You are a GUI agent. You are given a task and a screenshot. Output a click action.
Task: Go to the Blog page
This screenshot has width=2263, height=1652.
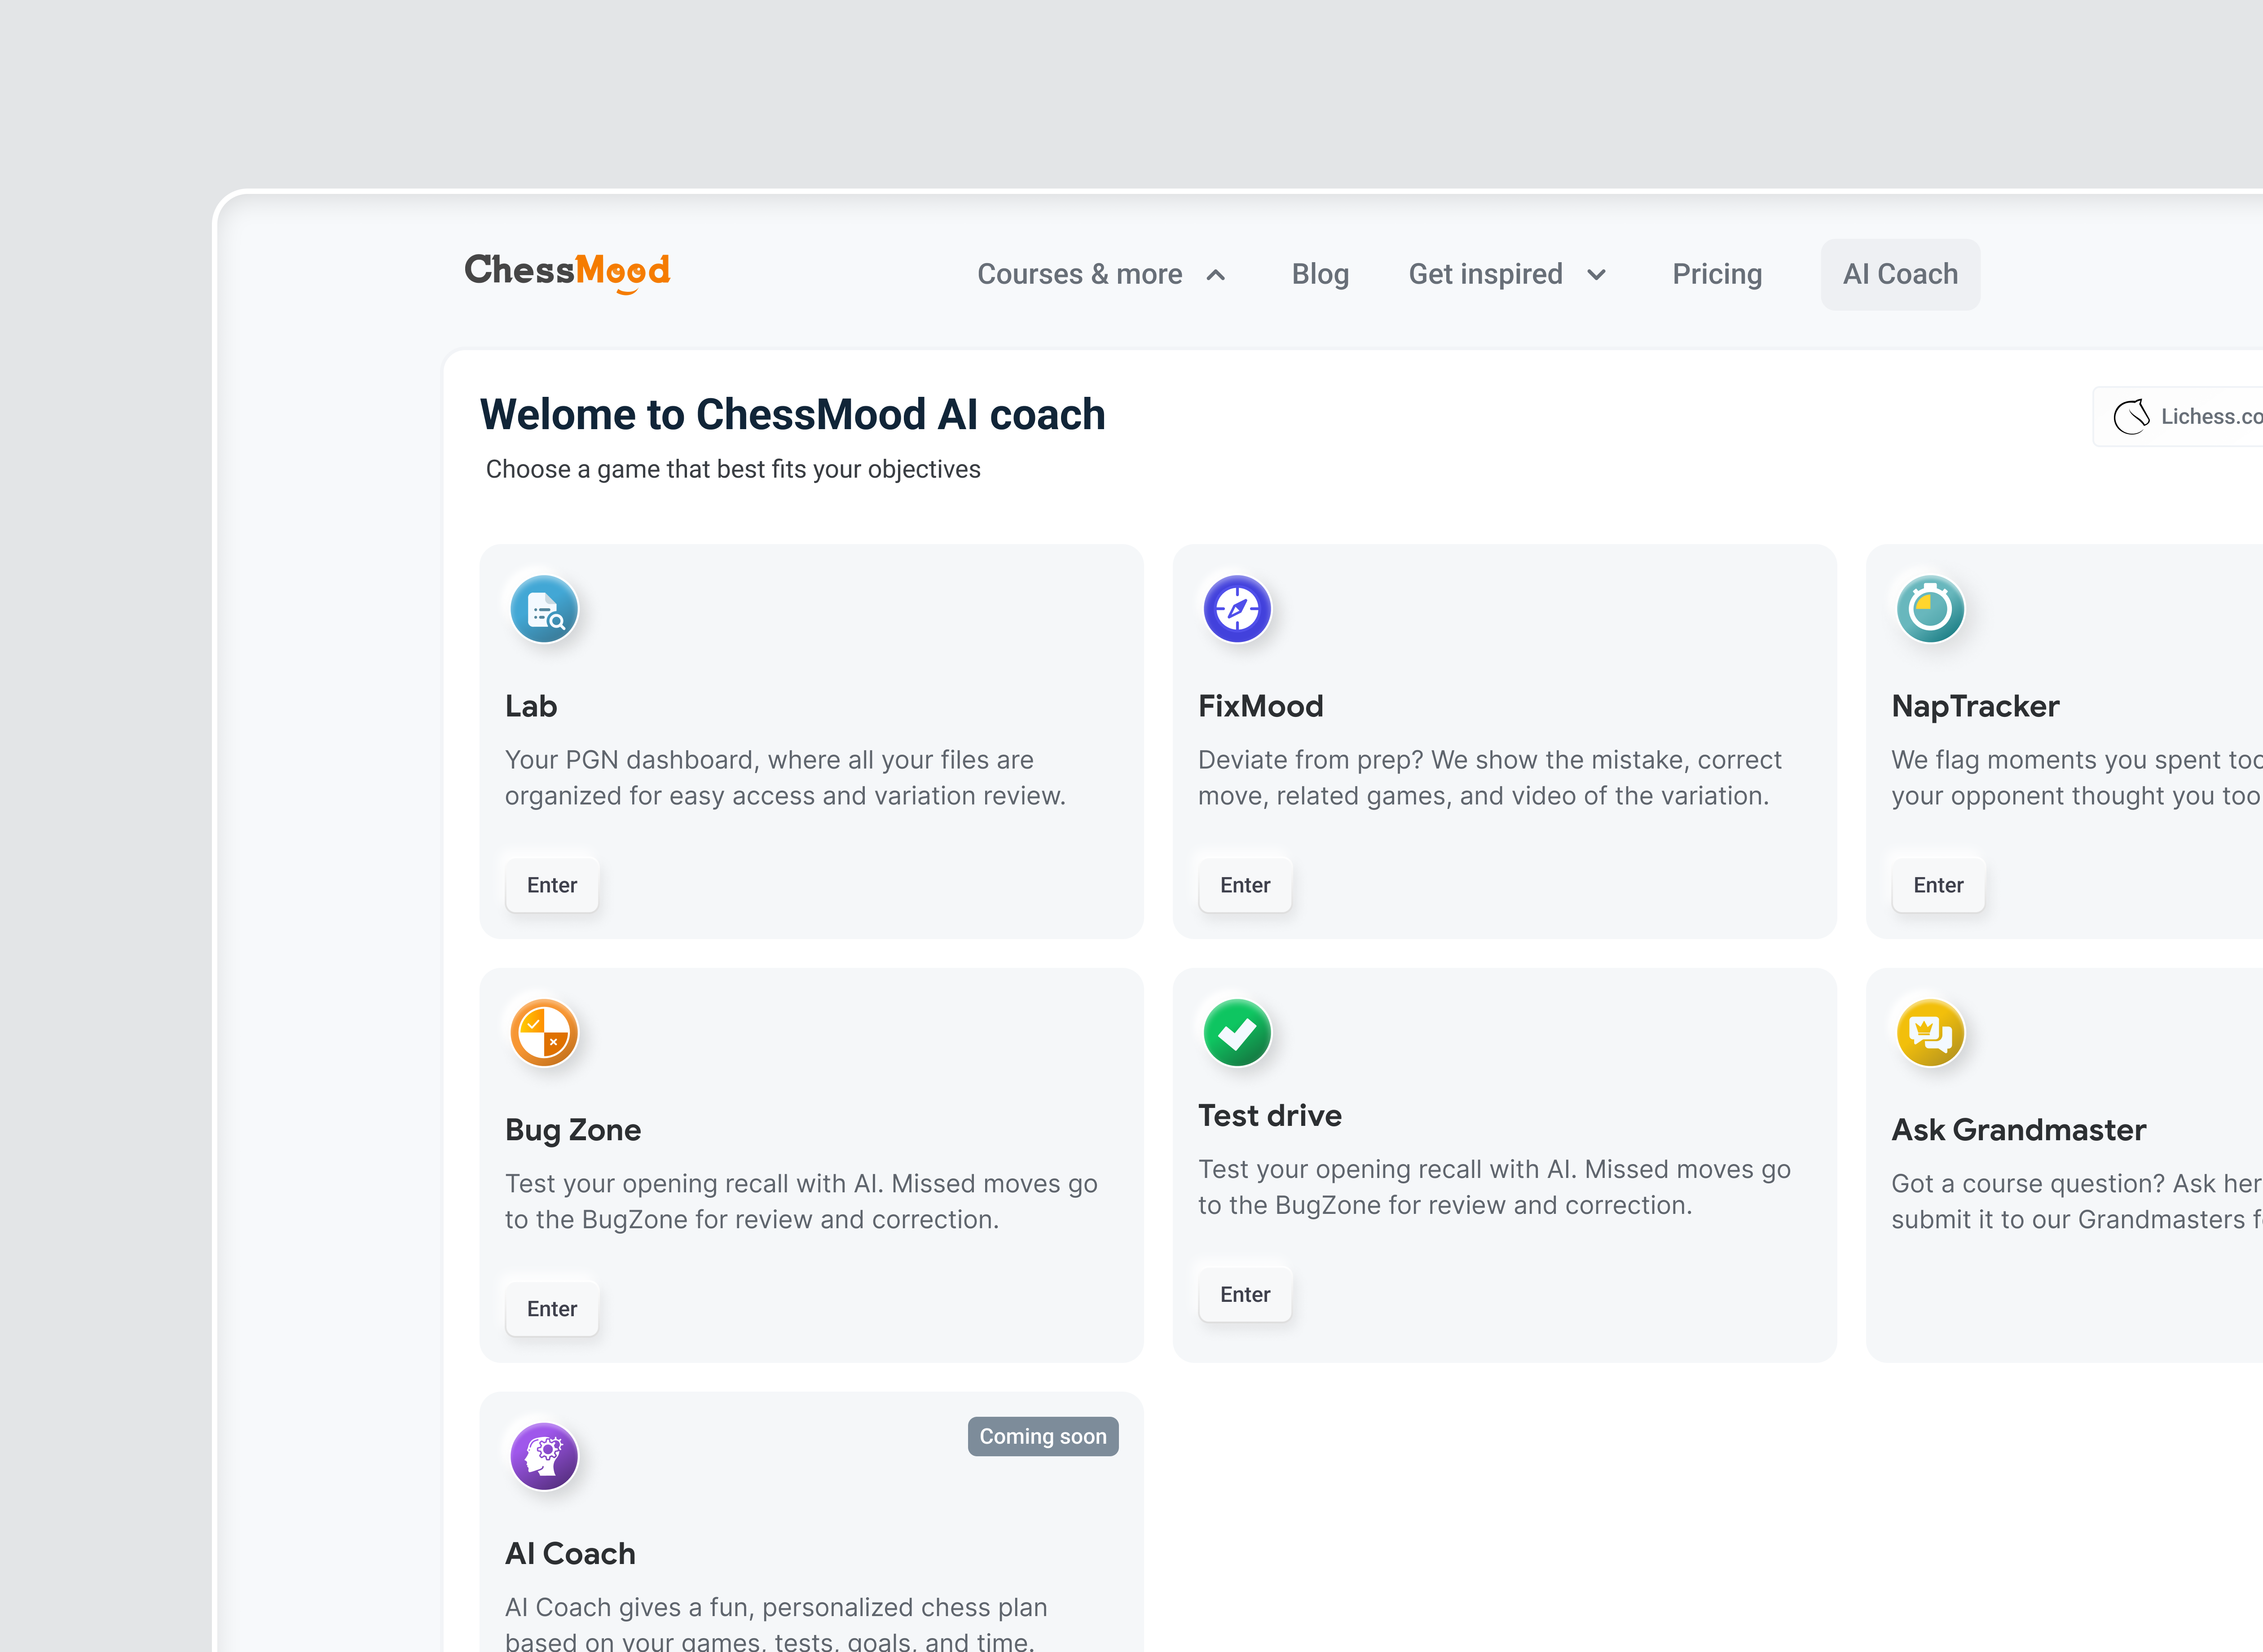point(1320,274)
